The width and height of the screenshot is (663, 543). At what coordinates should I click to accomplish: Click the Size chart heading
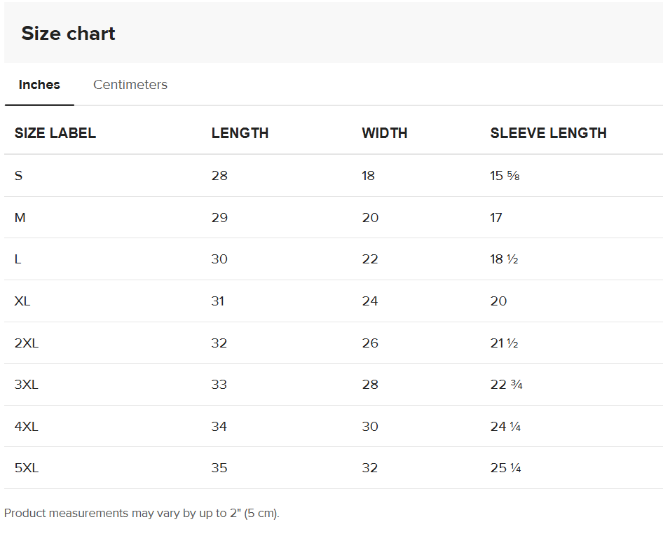pos(68,34)
